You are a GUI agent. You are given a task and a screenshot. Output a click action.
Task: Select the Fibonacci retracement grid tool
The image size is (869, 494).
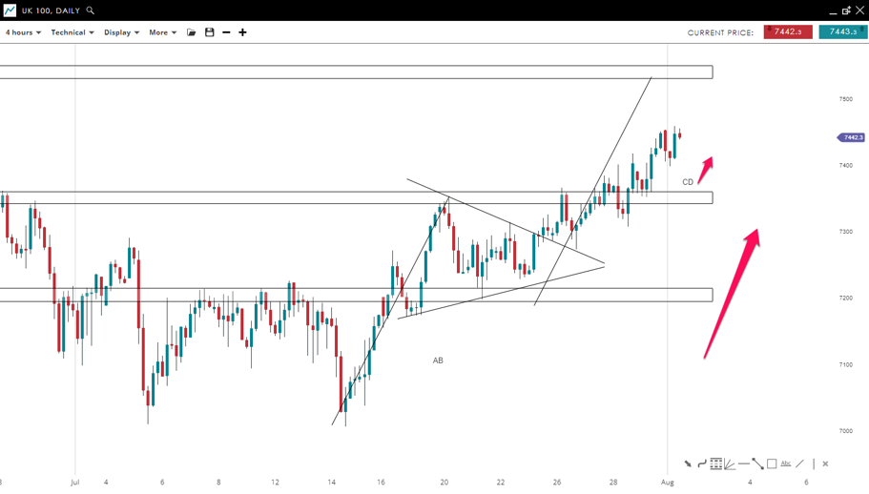(x=715, y=464)
